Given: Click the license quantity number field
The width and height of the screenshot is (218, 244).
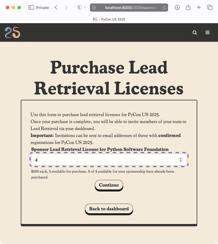Looking at the screenshot, I should tap(109, 160).
